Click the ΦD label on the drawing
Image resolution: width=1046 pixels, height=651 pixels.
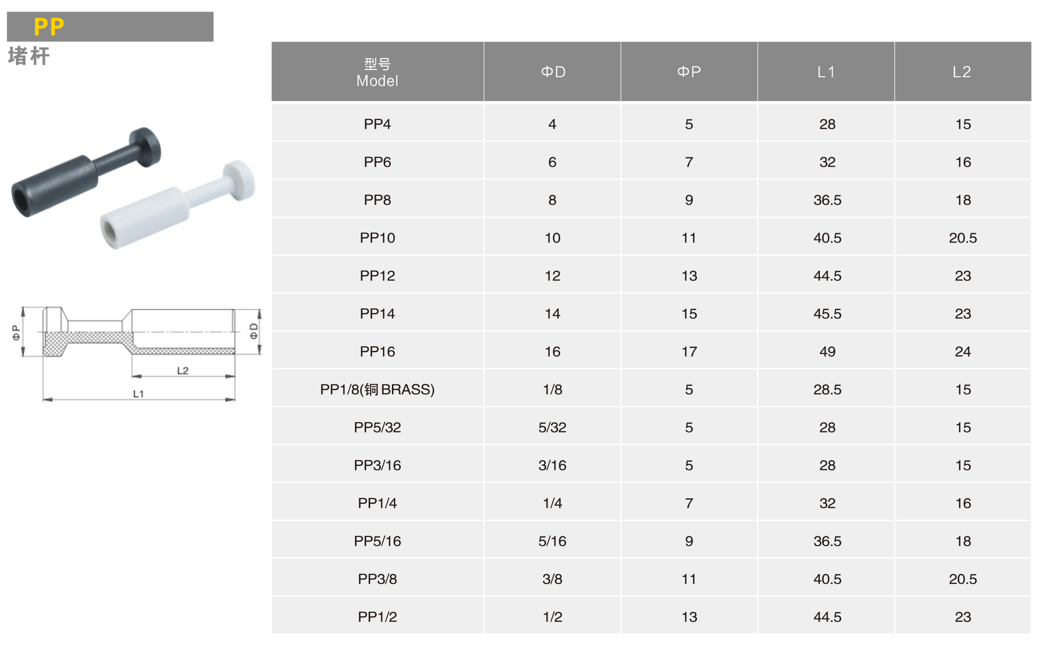tap(254, 331)
